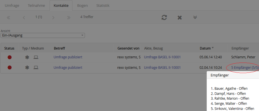Click red status dot in first row
This screenshot has width=259, height=111.
pos(10,57)
